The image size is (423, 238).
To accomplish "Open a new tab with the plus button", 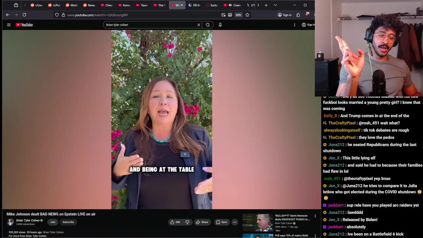I will [266, 5].
